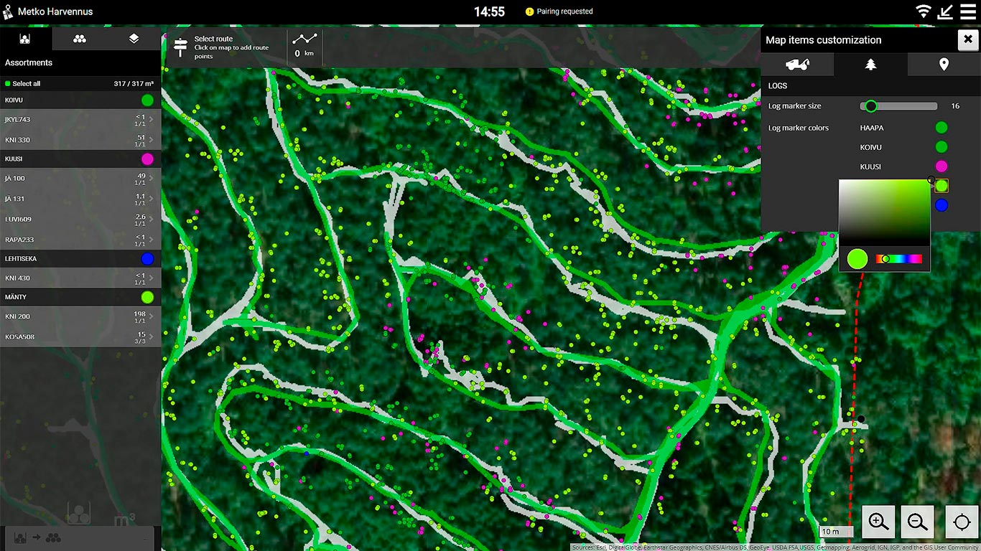
Task: Click the route distance graph icon
Action: click(x=304, y=39)
